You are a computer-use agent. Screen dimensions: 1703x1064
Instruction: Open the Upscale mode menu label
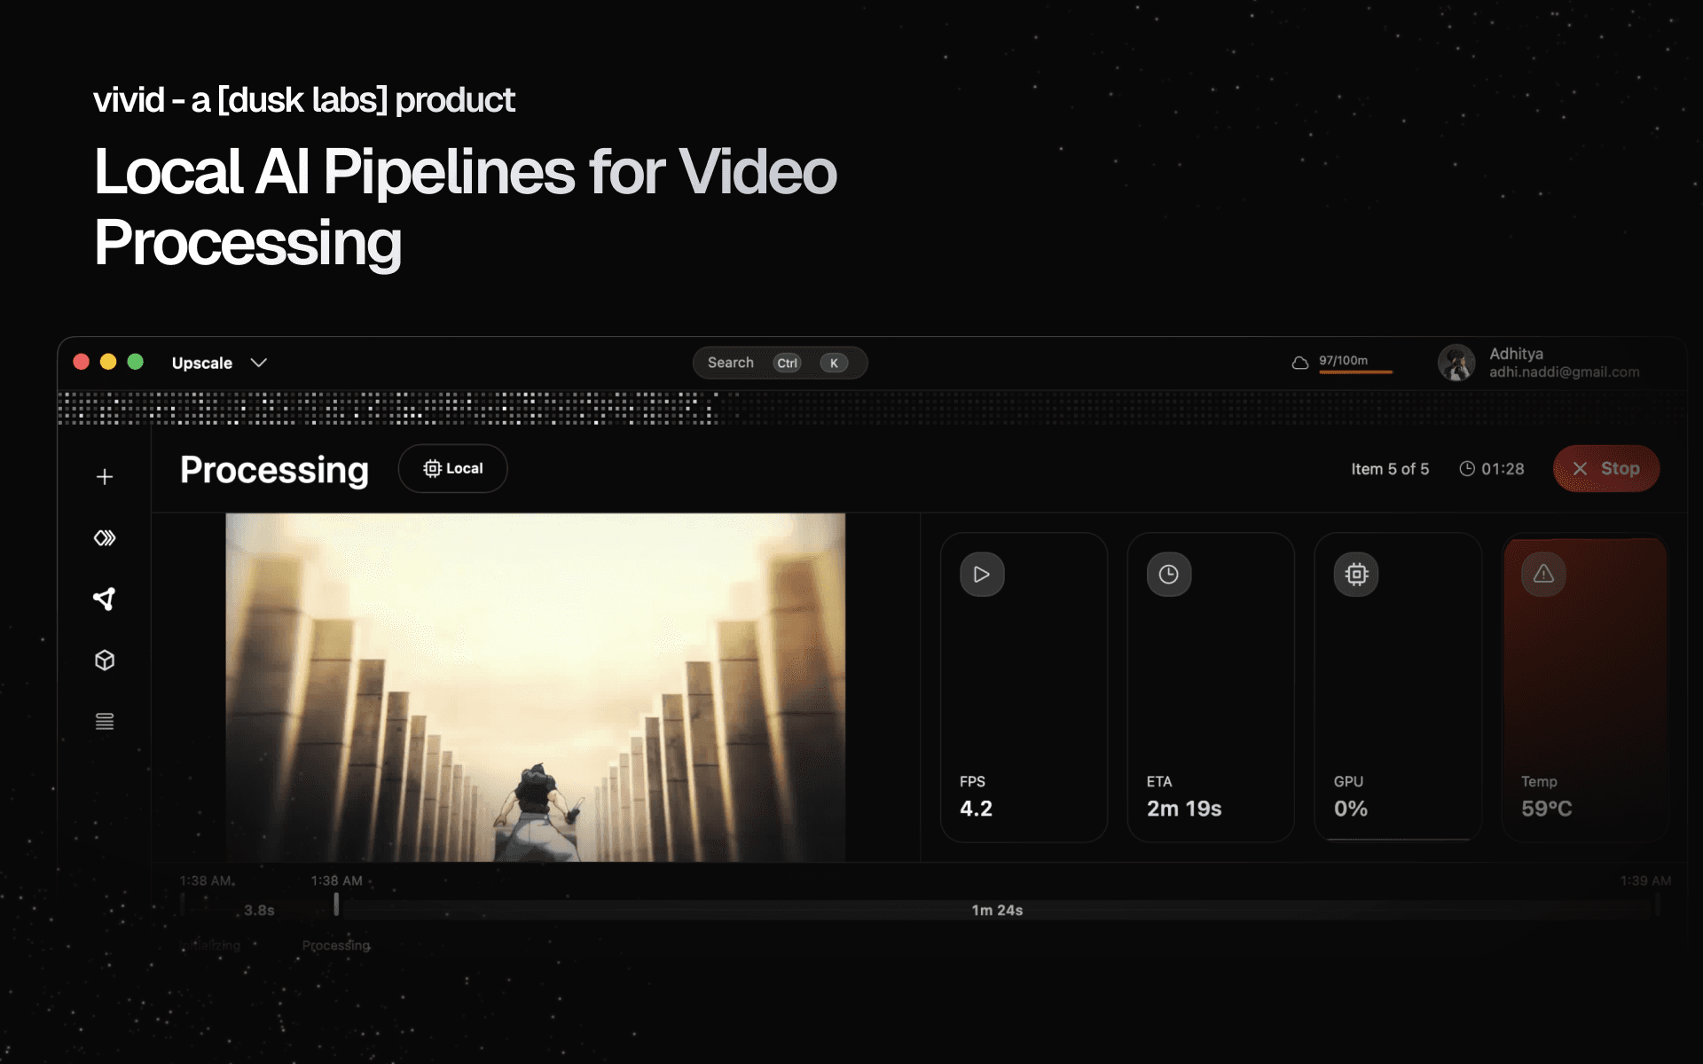point(202,363)
